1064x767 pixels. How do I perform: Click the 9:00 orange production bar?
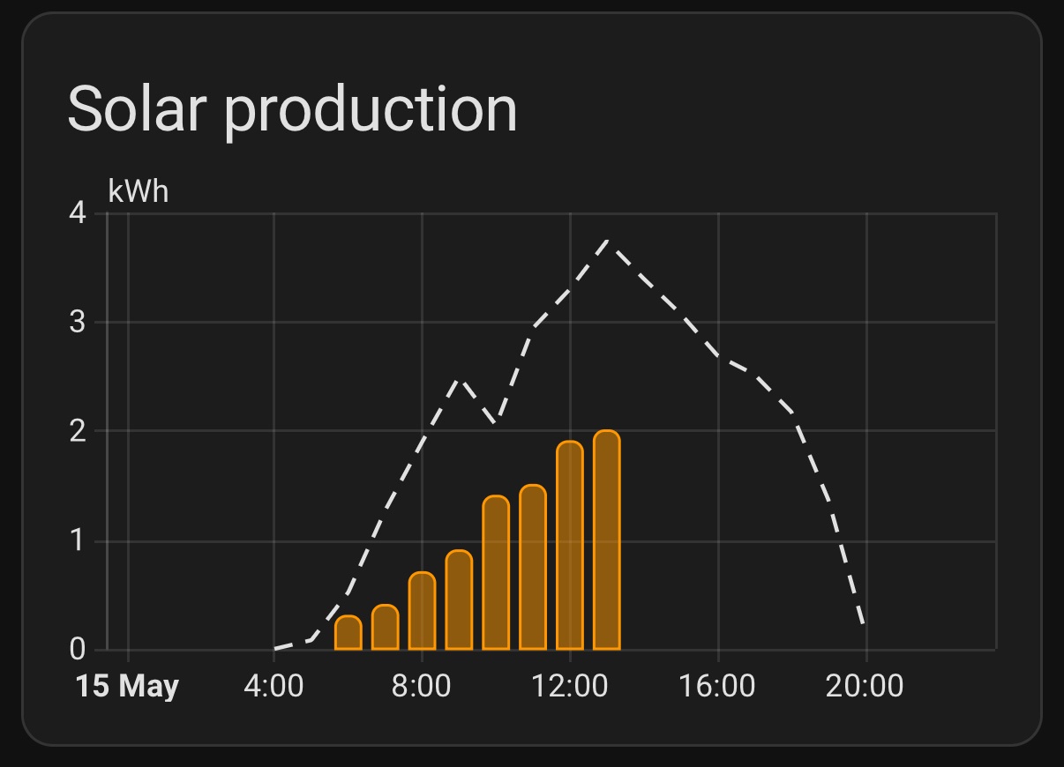pyautogui.click(x=459, y=600)
